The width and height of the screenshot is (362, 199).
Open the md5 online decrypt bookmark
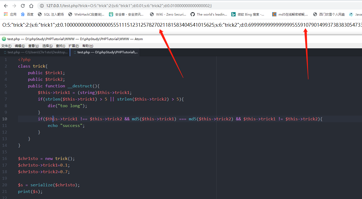[x=290, y=14]
